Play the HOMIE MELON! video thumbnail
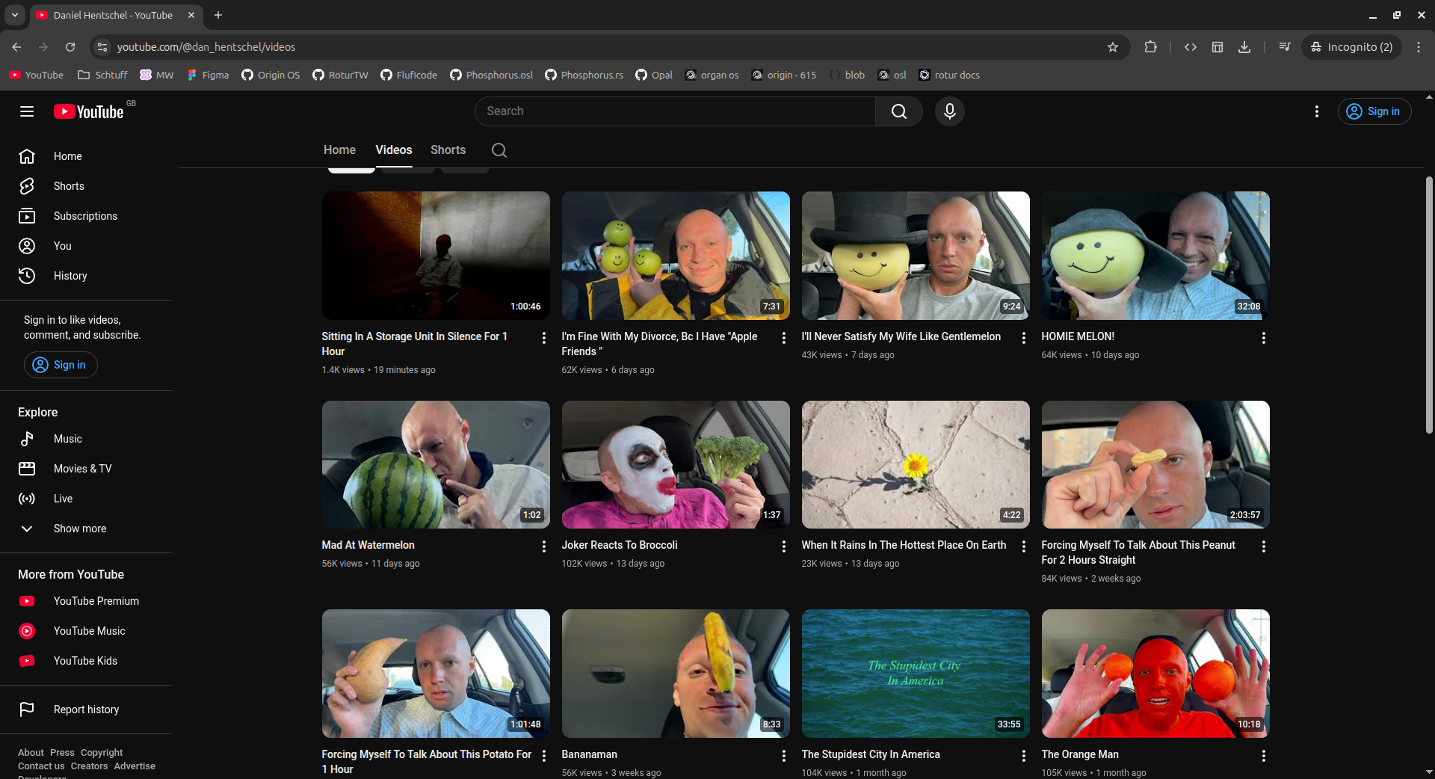The width and height of the screenshot is (1435, 779). click(x=1155, y=256)
